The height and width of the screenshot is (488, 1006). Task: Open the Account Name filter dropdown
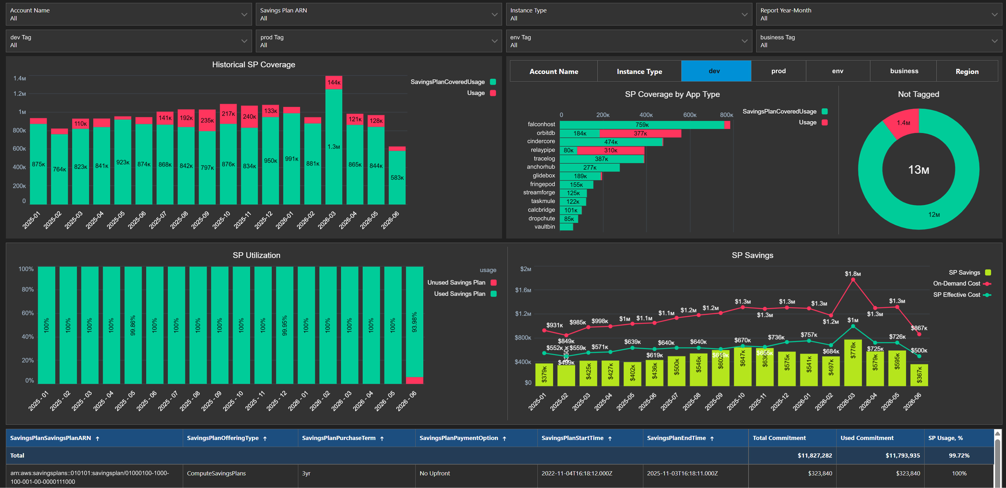128,14
